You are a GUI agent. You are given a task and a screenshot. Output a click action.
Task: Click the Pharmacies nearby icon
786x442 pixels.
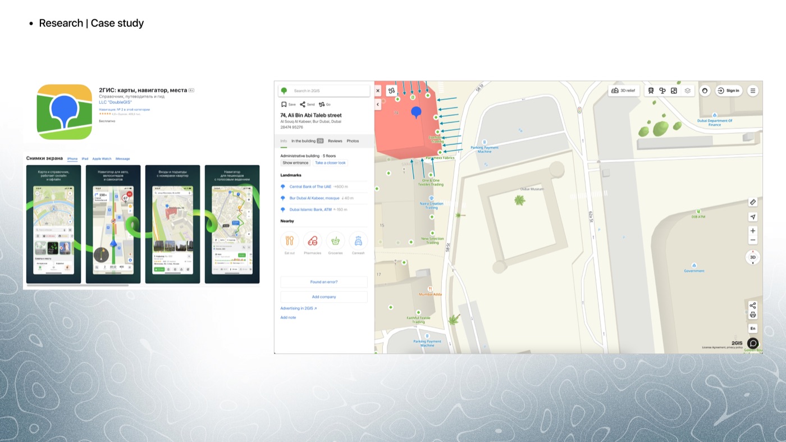point(313,241)
